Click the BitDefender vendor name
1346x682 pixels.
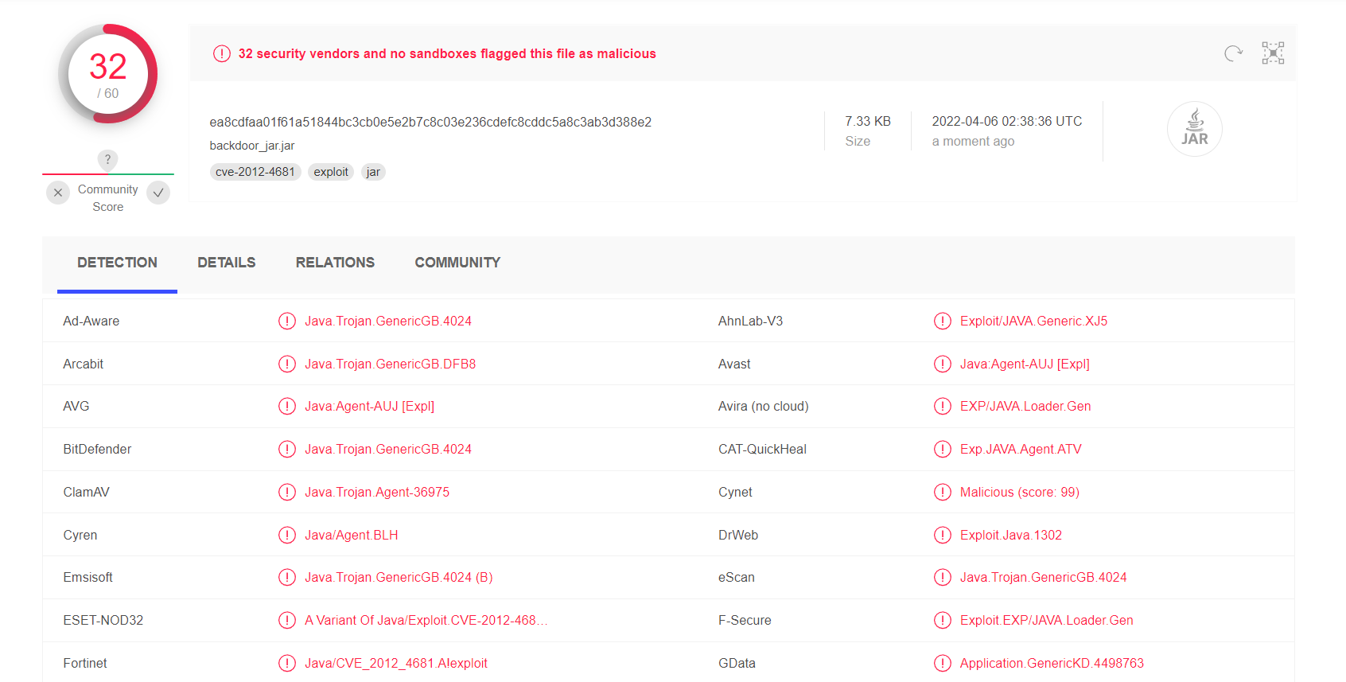tap(97, 449)
